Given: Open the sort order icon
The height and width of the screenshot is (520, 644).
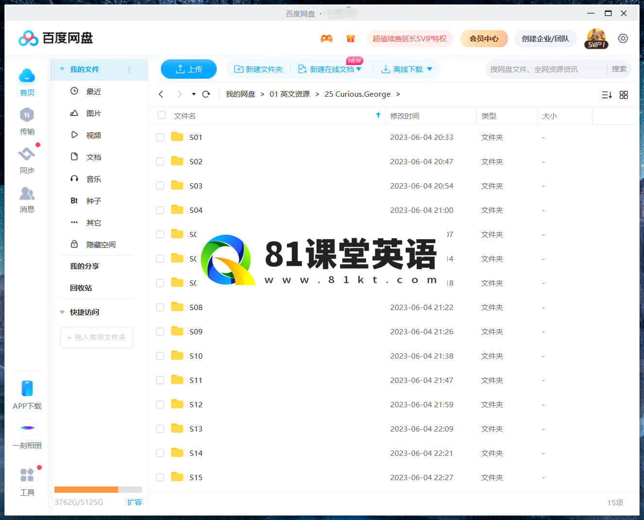Looking at the screenshot, I should (x=607, y=95).
